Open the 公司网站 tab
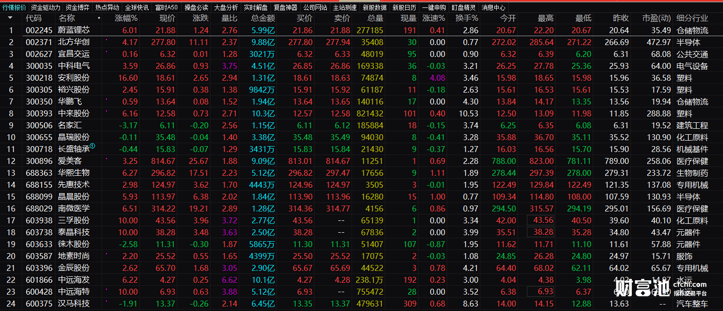This screenshot has width=723, height=311. coord(315,7)
